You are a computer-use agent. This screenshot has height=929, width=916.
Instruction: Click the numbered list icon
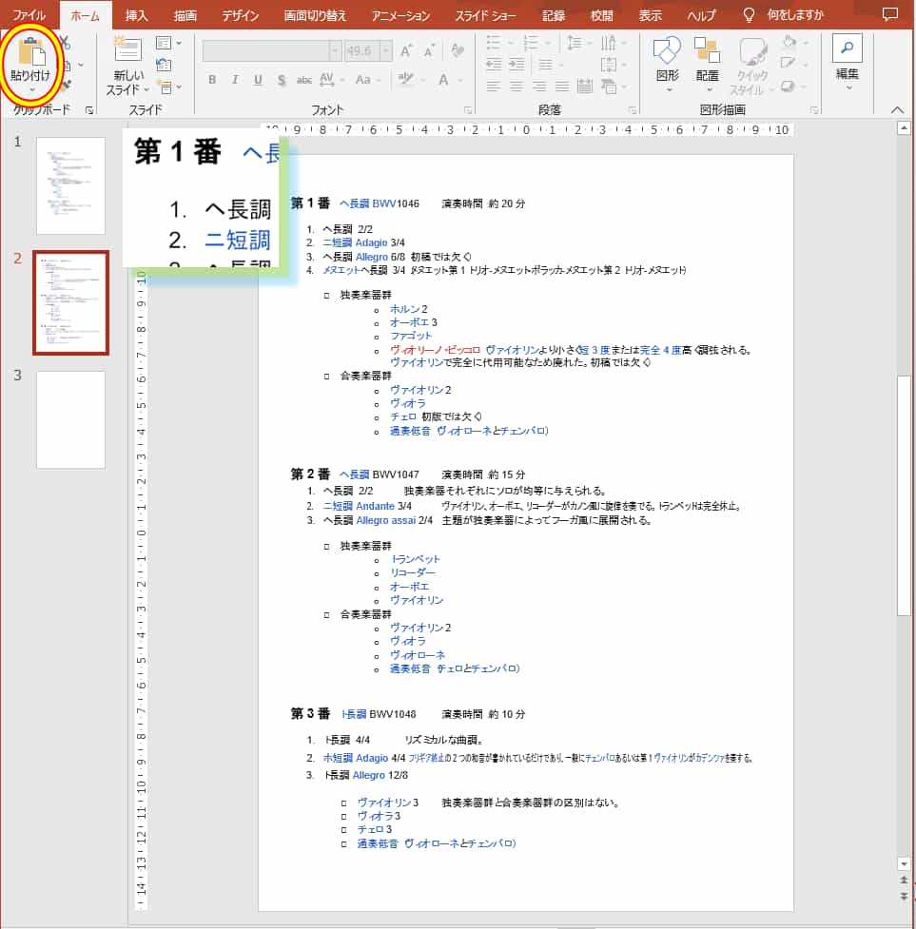[x=534, y=43]
